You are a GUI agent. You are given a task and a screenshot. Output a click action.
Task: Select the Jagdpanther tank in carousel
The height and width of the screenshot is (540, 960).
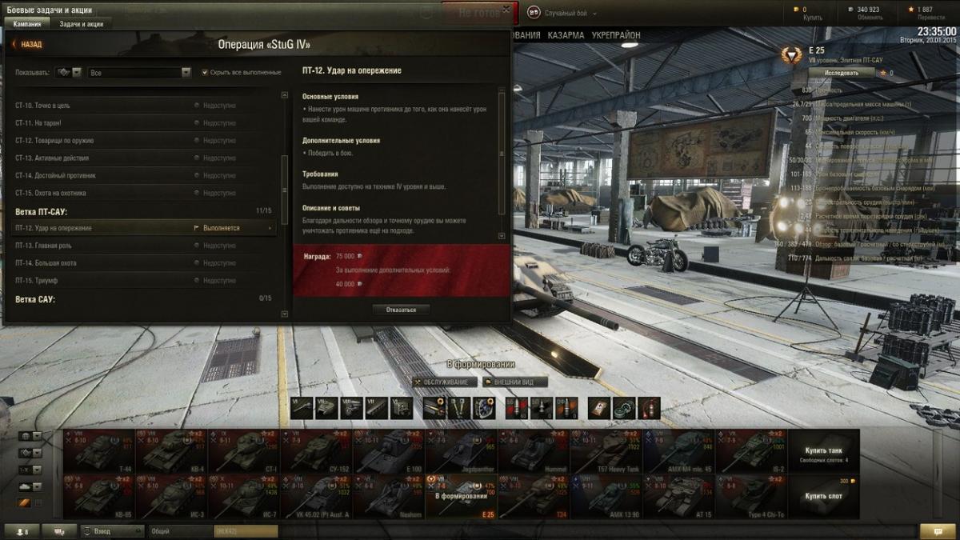(x=461, y=451)
